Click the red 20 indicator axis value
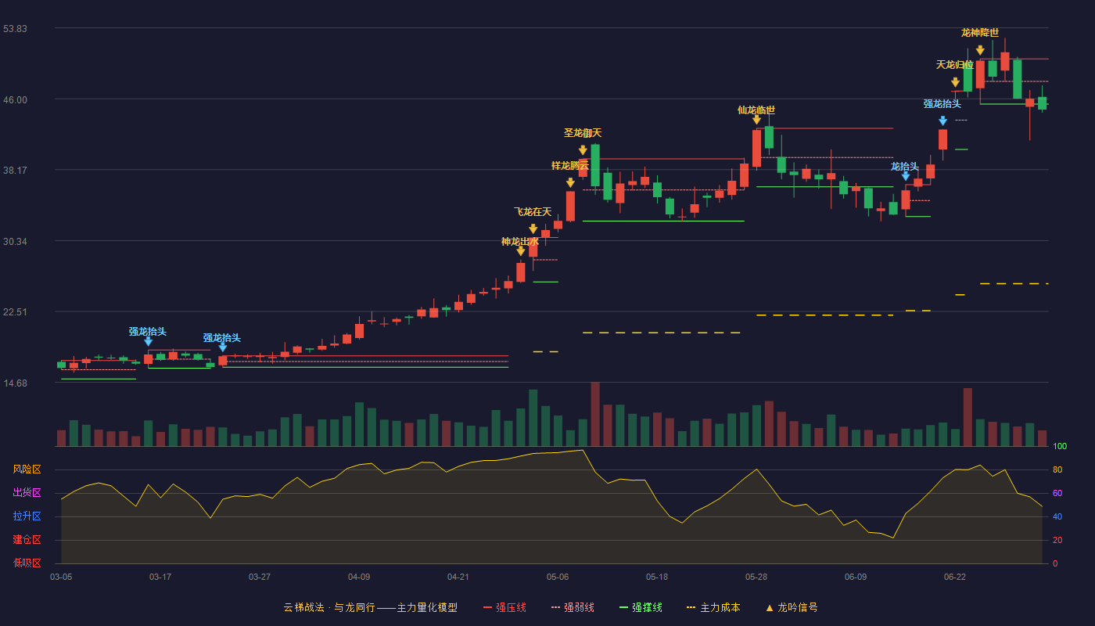1095x626 pixels. coord(1057,540)
